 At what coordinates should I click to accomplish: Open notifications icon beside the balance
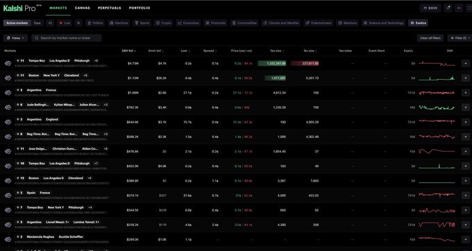pos(448,8)
